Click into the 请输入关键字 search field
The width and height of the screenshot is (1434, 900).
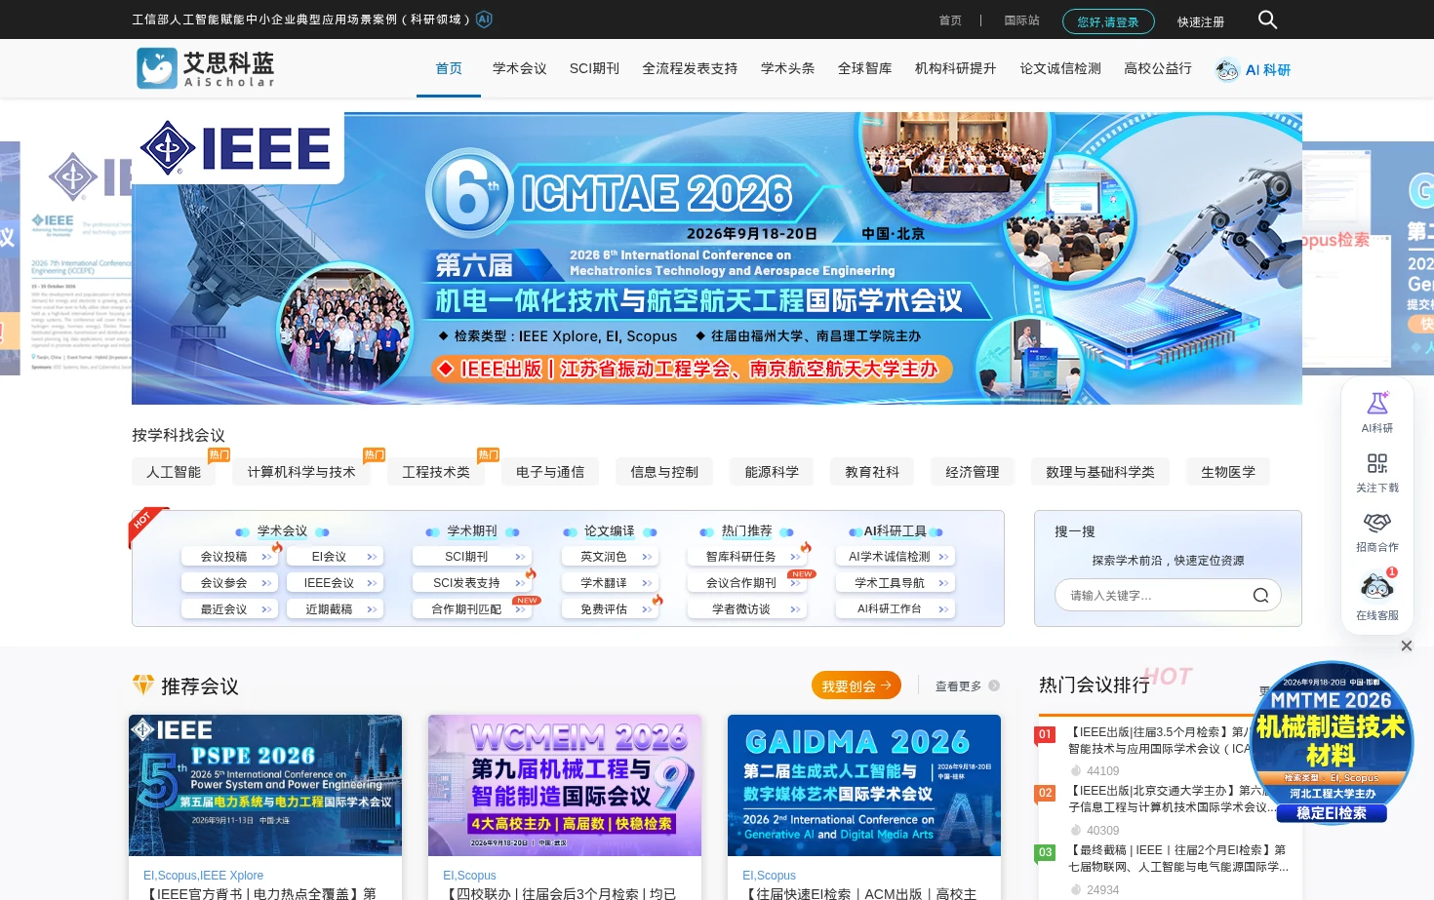(x=1168, y=595)
